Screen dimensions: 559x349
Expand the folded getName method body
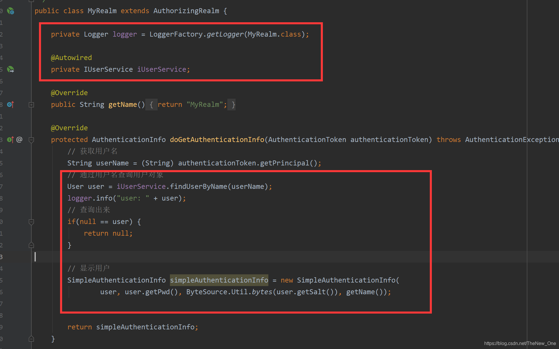(31, 105)
